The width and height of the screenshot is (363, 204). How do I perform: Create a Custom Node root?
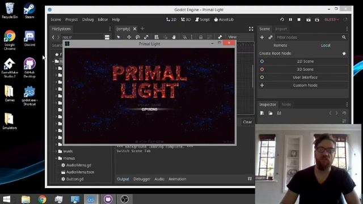[x=303, y=86]
